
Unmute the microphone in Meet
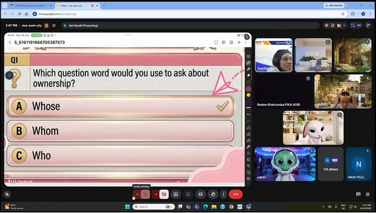[145, 194]
